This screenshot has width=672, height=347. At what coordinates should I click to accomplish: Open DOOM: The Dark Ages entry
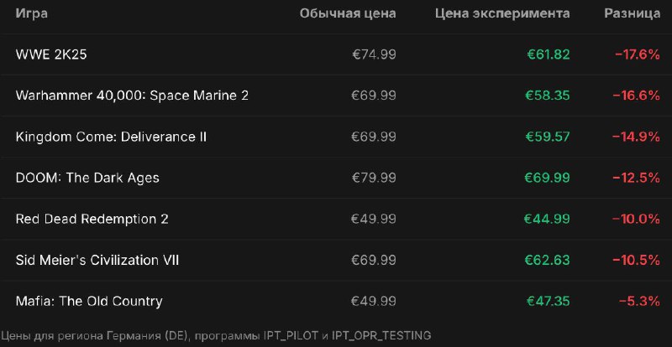click(87, 178)
